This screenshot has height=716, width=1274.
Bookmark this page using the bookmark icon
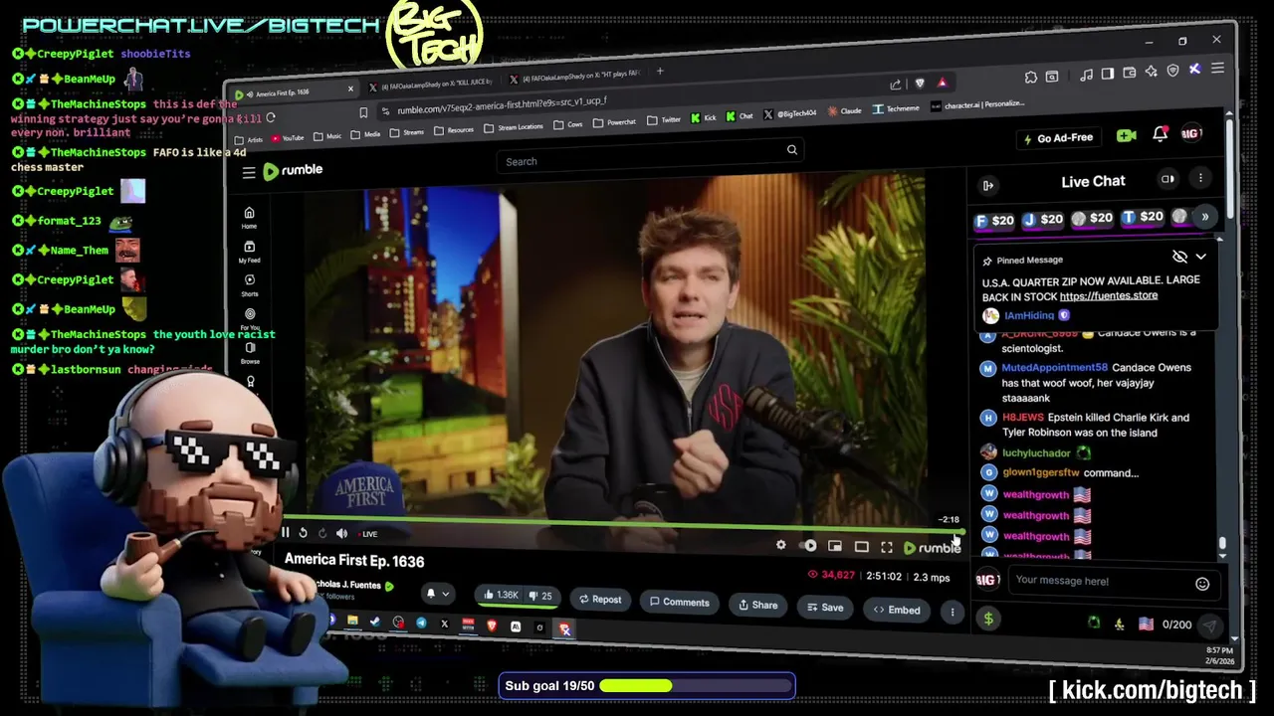363,112
